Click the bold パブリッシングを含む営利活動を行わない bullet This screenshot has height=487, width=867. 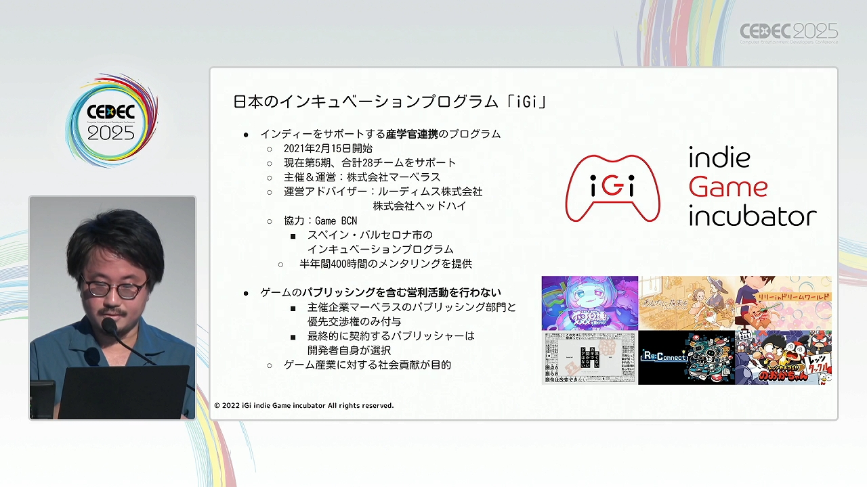point(380,292)
